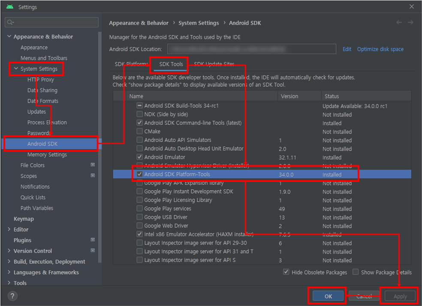Viewport: 422px width, 306px height.
Task: Click Appearance & Behavior breadcrumb
Action: 139,23
